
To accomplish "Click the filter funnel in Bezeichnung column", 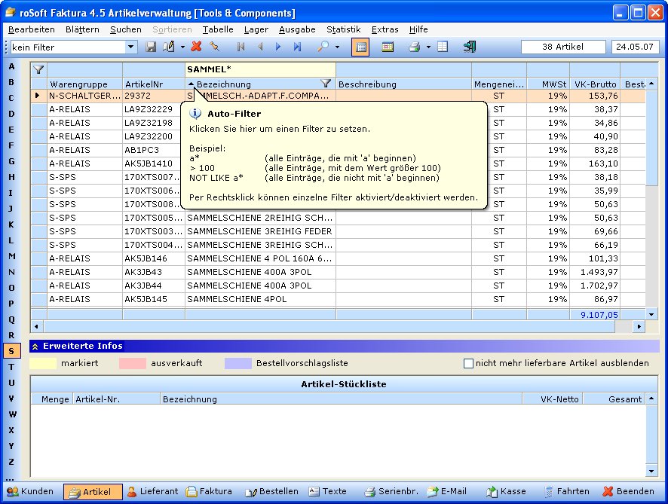I will click(x=326, y=84).
